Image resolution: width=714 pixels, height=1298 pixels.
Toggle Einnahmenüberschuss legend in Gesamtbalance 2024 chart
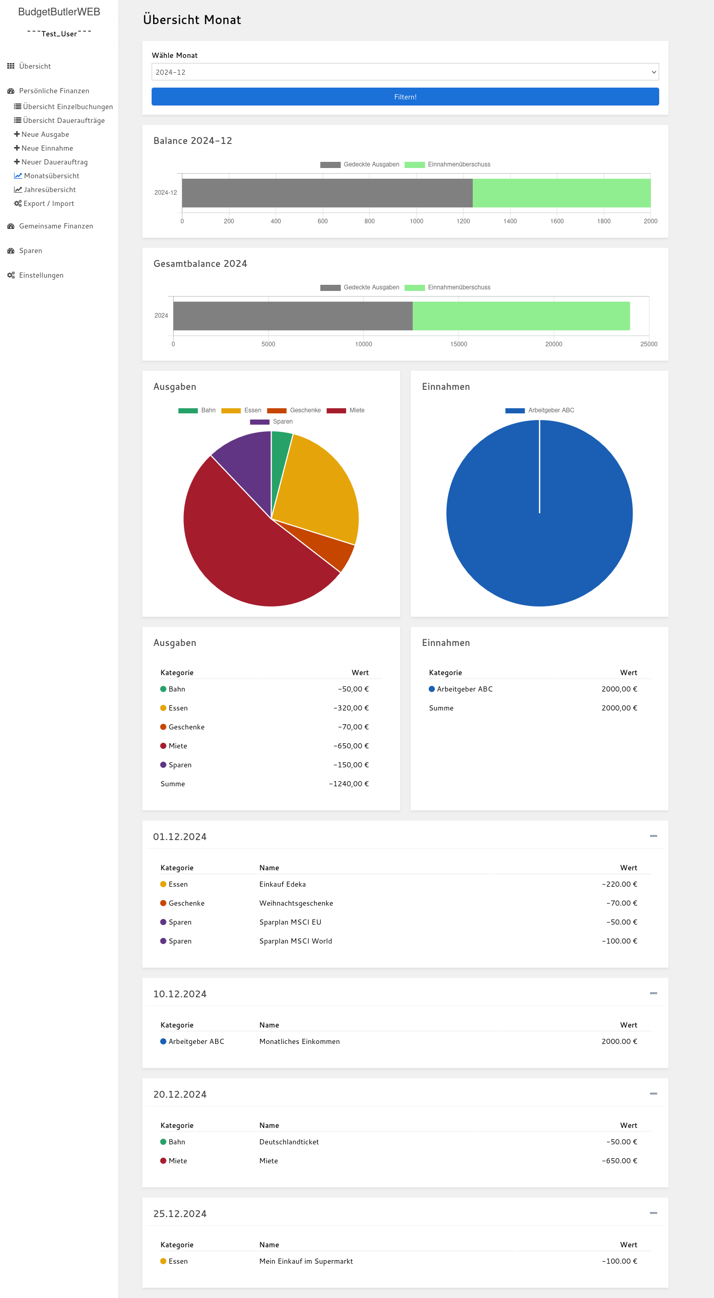point(447,287)
